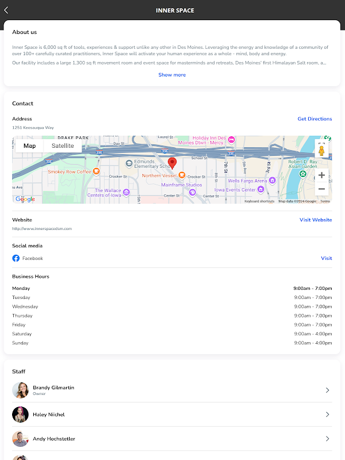The height and width of the screenshot is (460, 345).
Task: Tap Northern Vessel cafe marker
Action: click(x=182, y=175)
